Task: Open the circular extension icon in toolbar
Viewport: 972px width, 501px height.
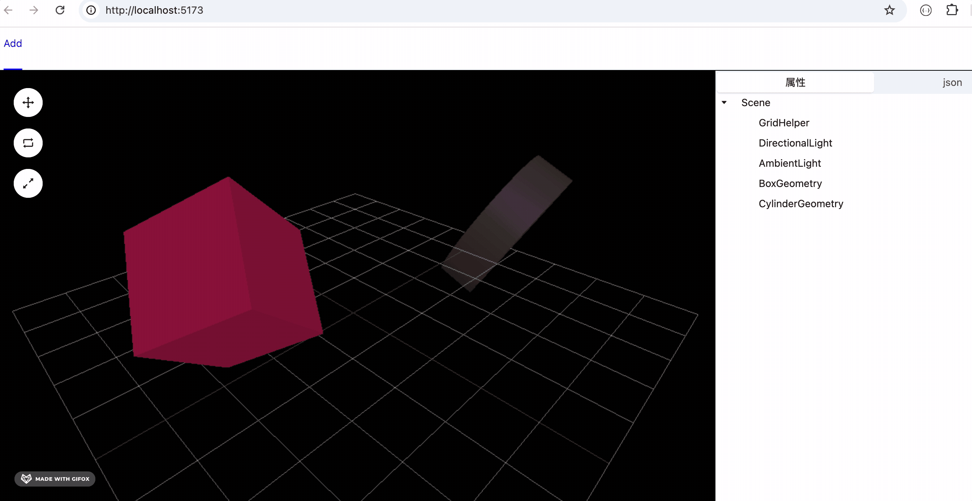Action: tap(926, 10)
